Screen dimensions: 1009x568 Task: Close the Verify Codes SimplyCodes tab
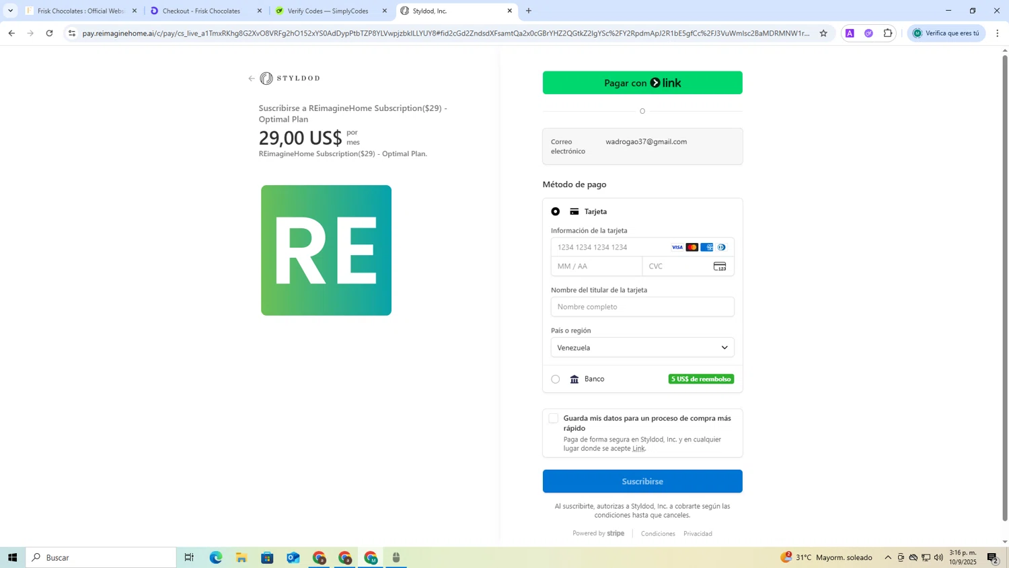coord(385,11)
